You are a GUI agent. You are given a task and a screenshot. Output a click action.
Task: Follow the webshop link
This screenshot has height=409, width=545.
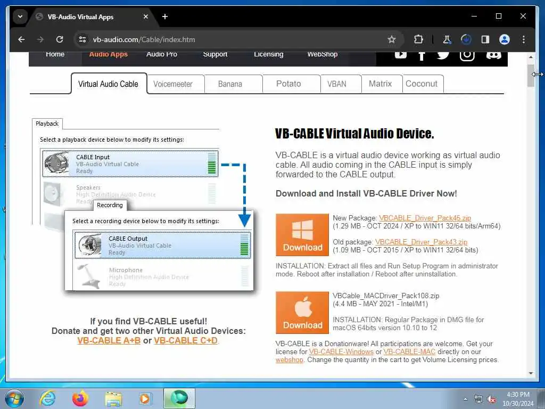pyautogui.click(x=289, y=360)
